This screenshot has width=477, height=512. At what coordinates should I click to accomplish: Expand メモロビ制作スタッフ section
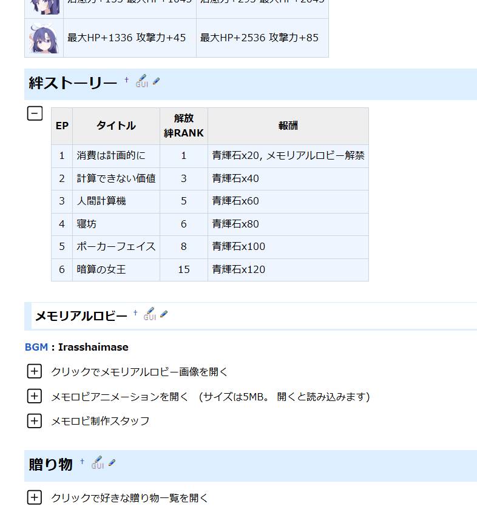(35, 421)
